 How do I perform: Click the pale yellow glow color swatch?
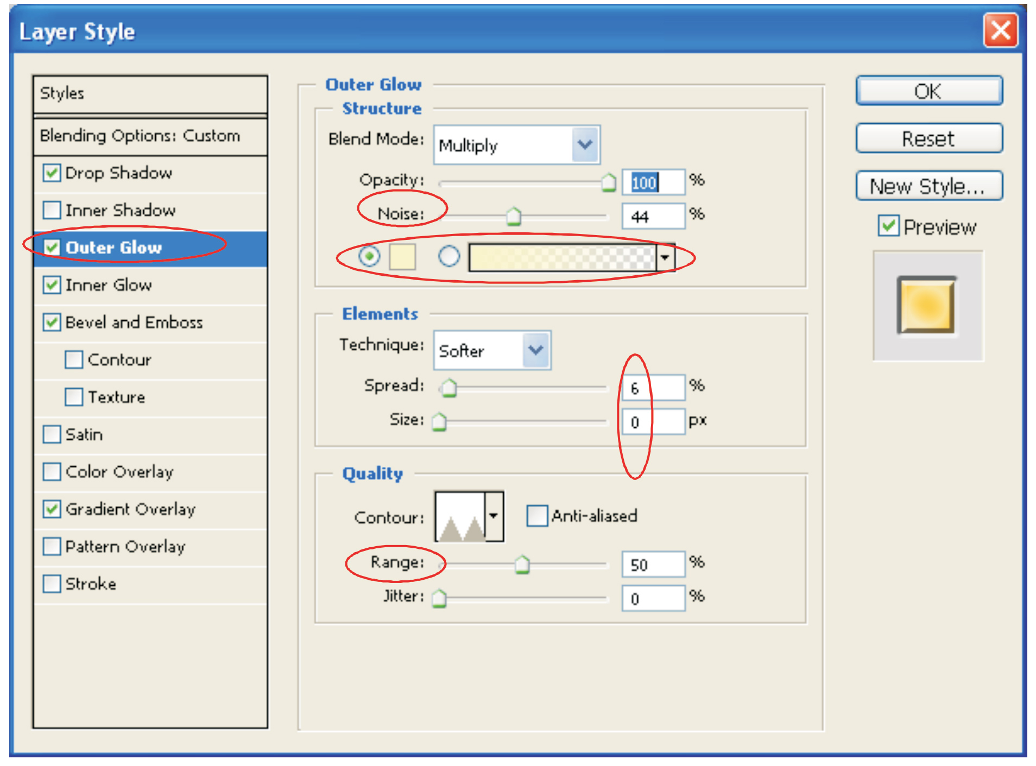402,256
